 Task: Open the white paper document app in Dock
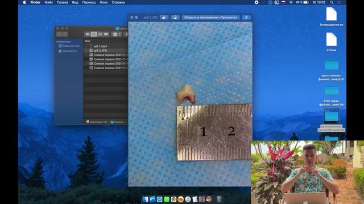pyautogui.click(x=195, y=199)
